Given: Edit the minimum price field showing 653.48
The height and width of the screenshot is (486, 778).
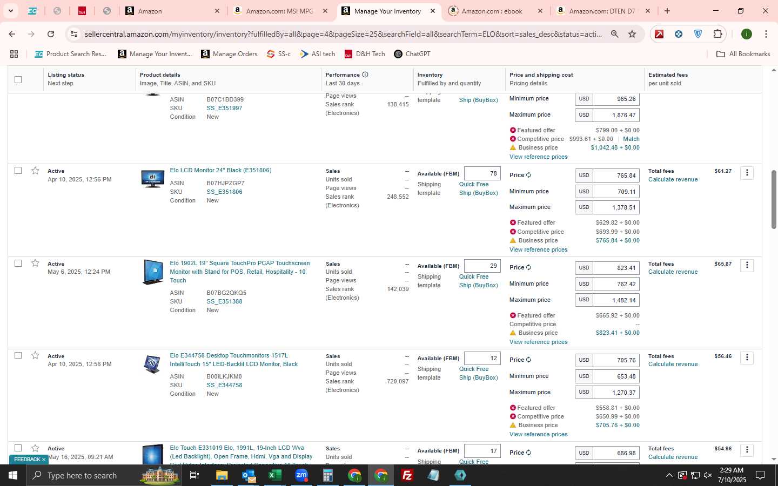Looking at the screenshot, I should coord(616,376).
